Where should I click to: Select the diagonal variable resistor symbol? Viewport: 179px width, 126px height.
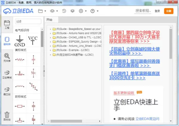(x=33, y=87)
